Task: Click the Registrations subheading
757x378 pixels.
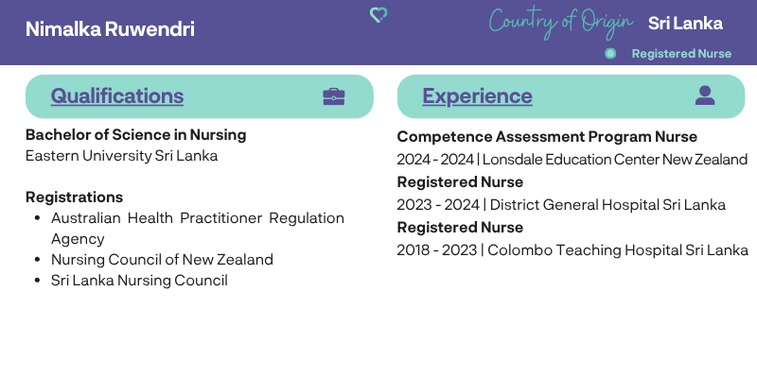Action: click(75, 197)
